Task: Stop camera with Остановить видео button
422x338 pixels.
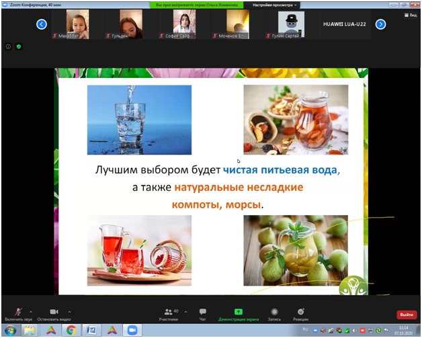Action: [x=53, y=312]
